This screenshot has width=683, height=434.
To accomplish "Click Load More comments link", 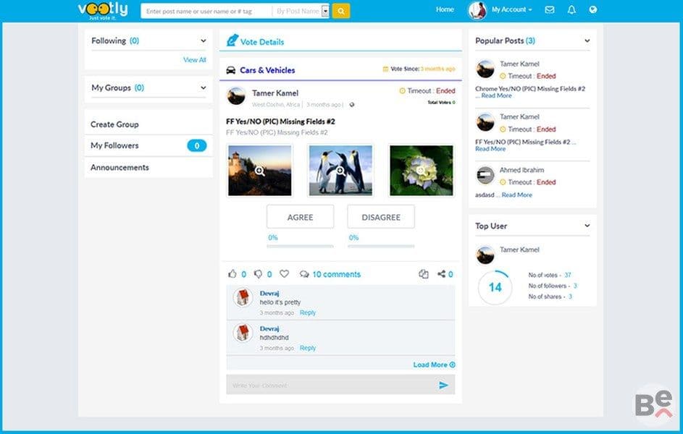I will pos(435,365).
